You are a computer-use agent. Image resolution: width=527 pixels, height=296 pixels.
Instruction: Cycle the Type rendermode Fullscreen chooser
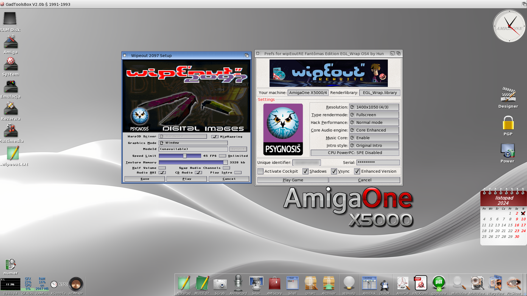tap(374, 115)
